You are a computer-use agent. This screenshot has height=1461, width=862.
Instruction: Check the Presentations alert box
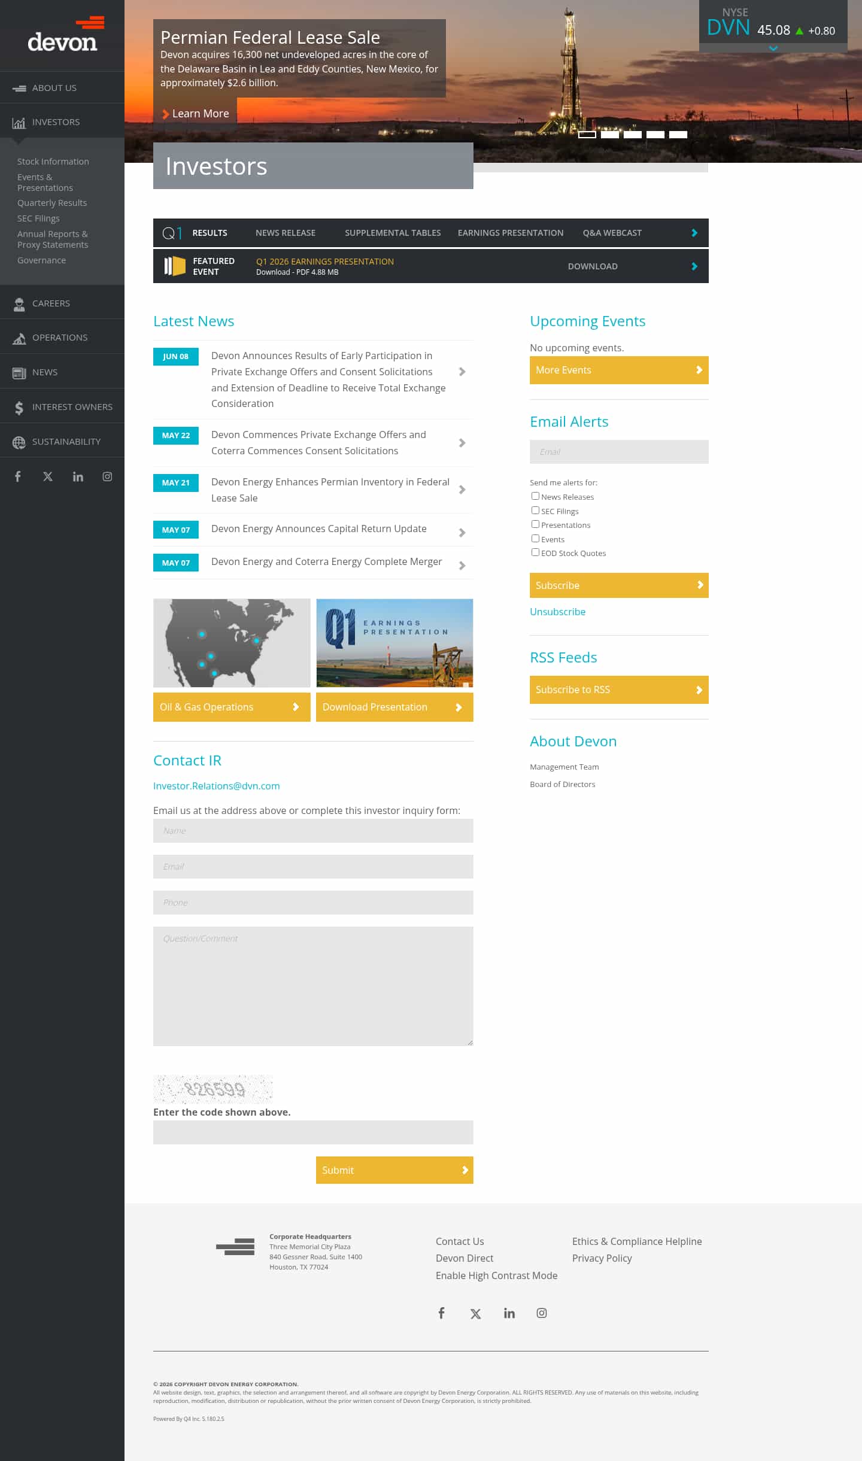(535, 524)
